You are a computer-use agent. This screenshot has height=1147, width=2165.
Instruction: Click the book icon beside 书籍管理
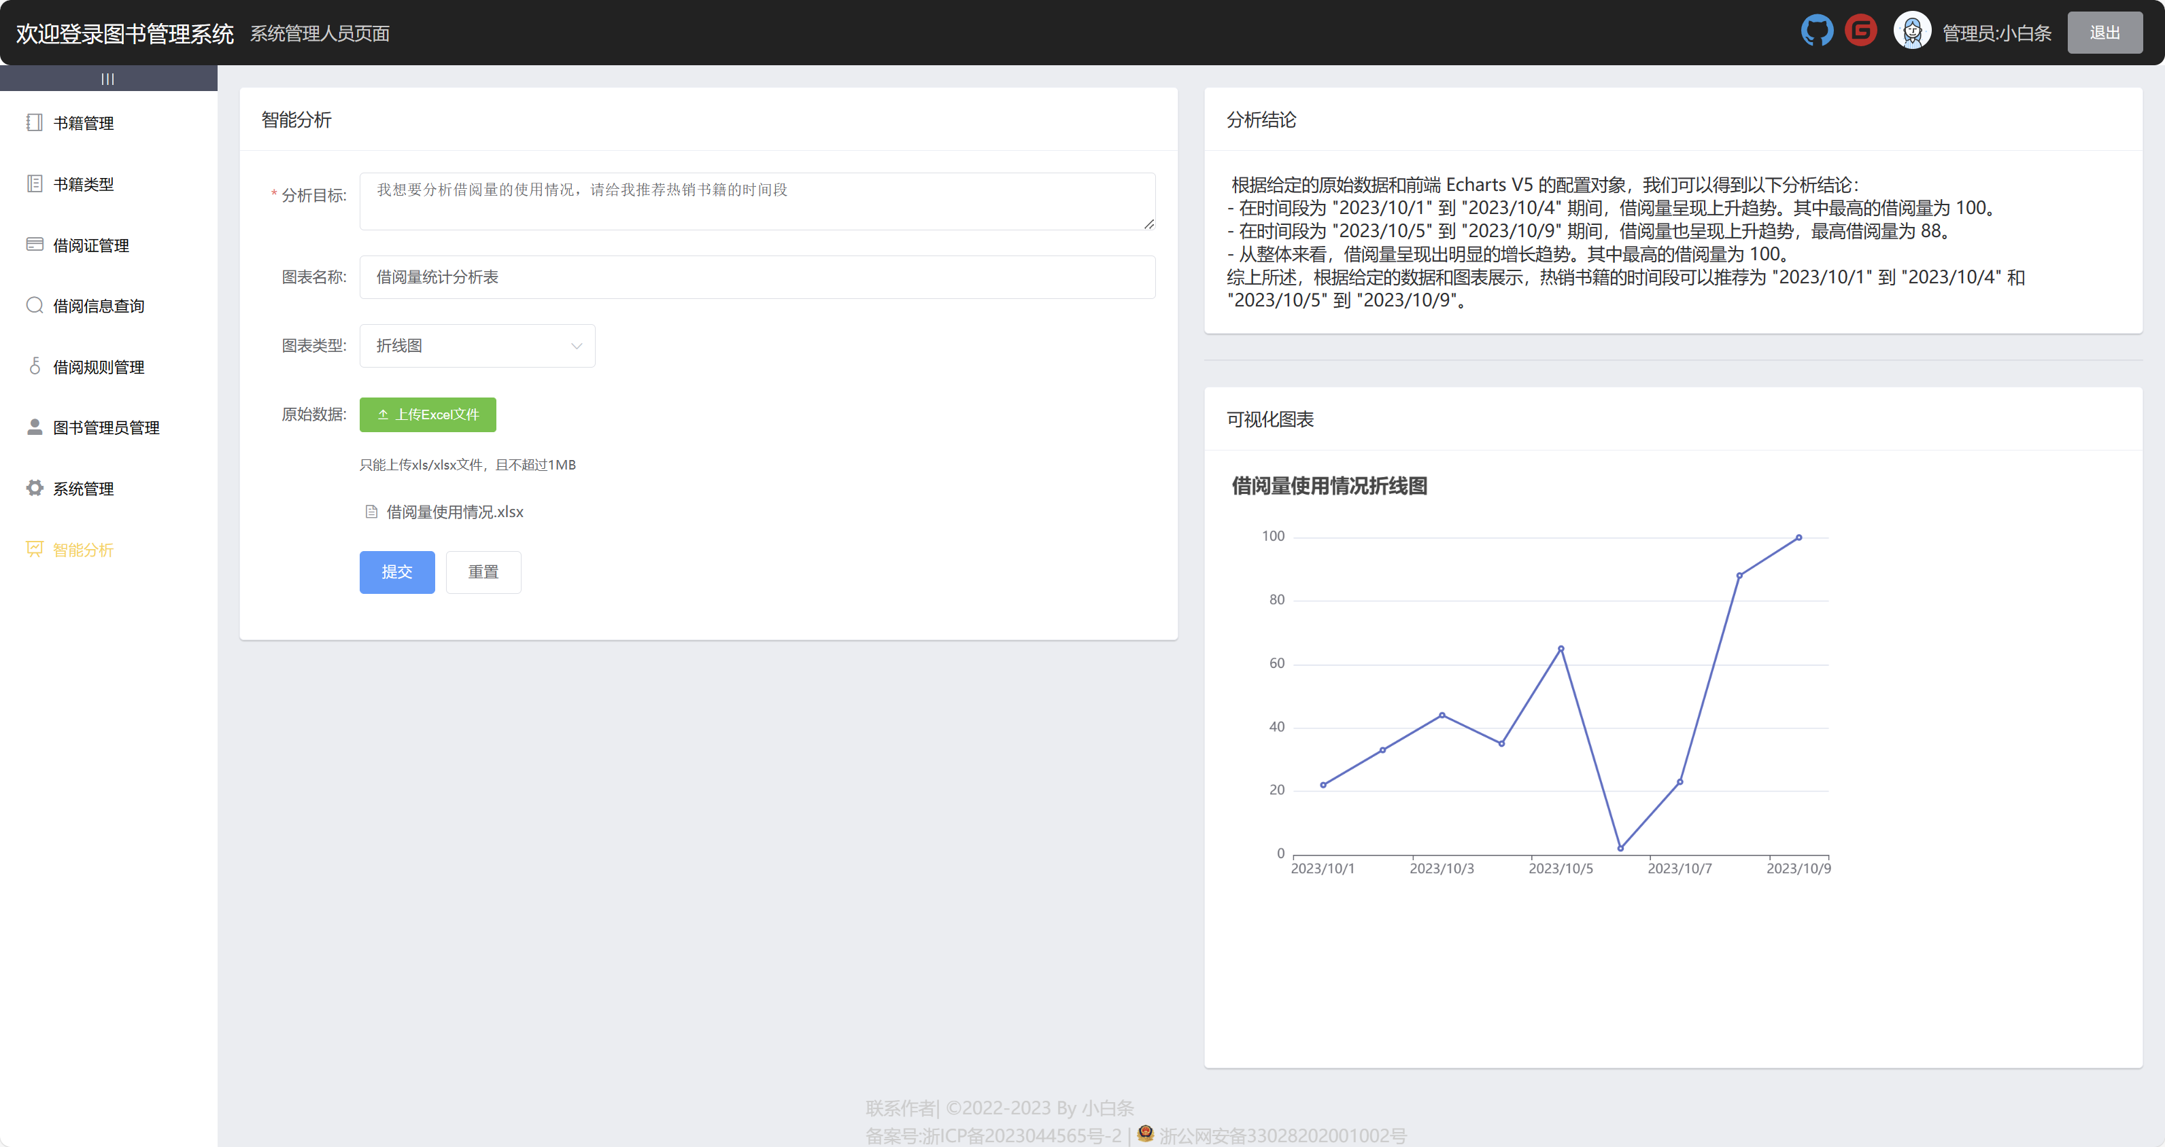(x=35, y=122)
